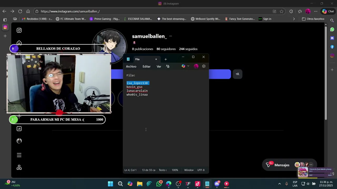Viewport: 337px width, 189px height.
Task: Open the Edge favorites list
Action: coord(300,11)
